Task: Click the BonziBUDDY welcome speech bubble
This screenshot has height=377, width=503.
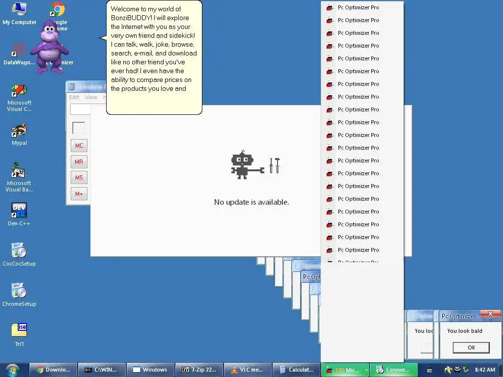Action: [154, 57]
